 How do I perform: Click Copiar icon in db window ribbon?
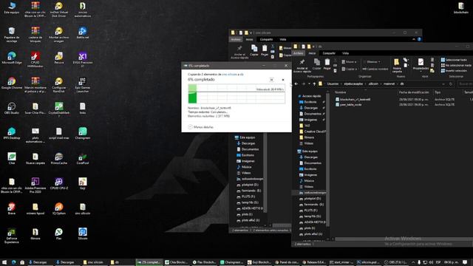(317, 64)
